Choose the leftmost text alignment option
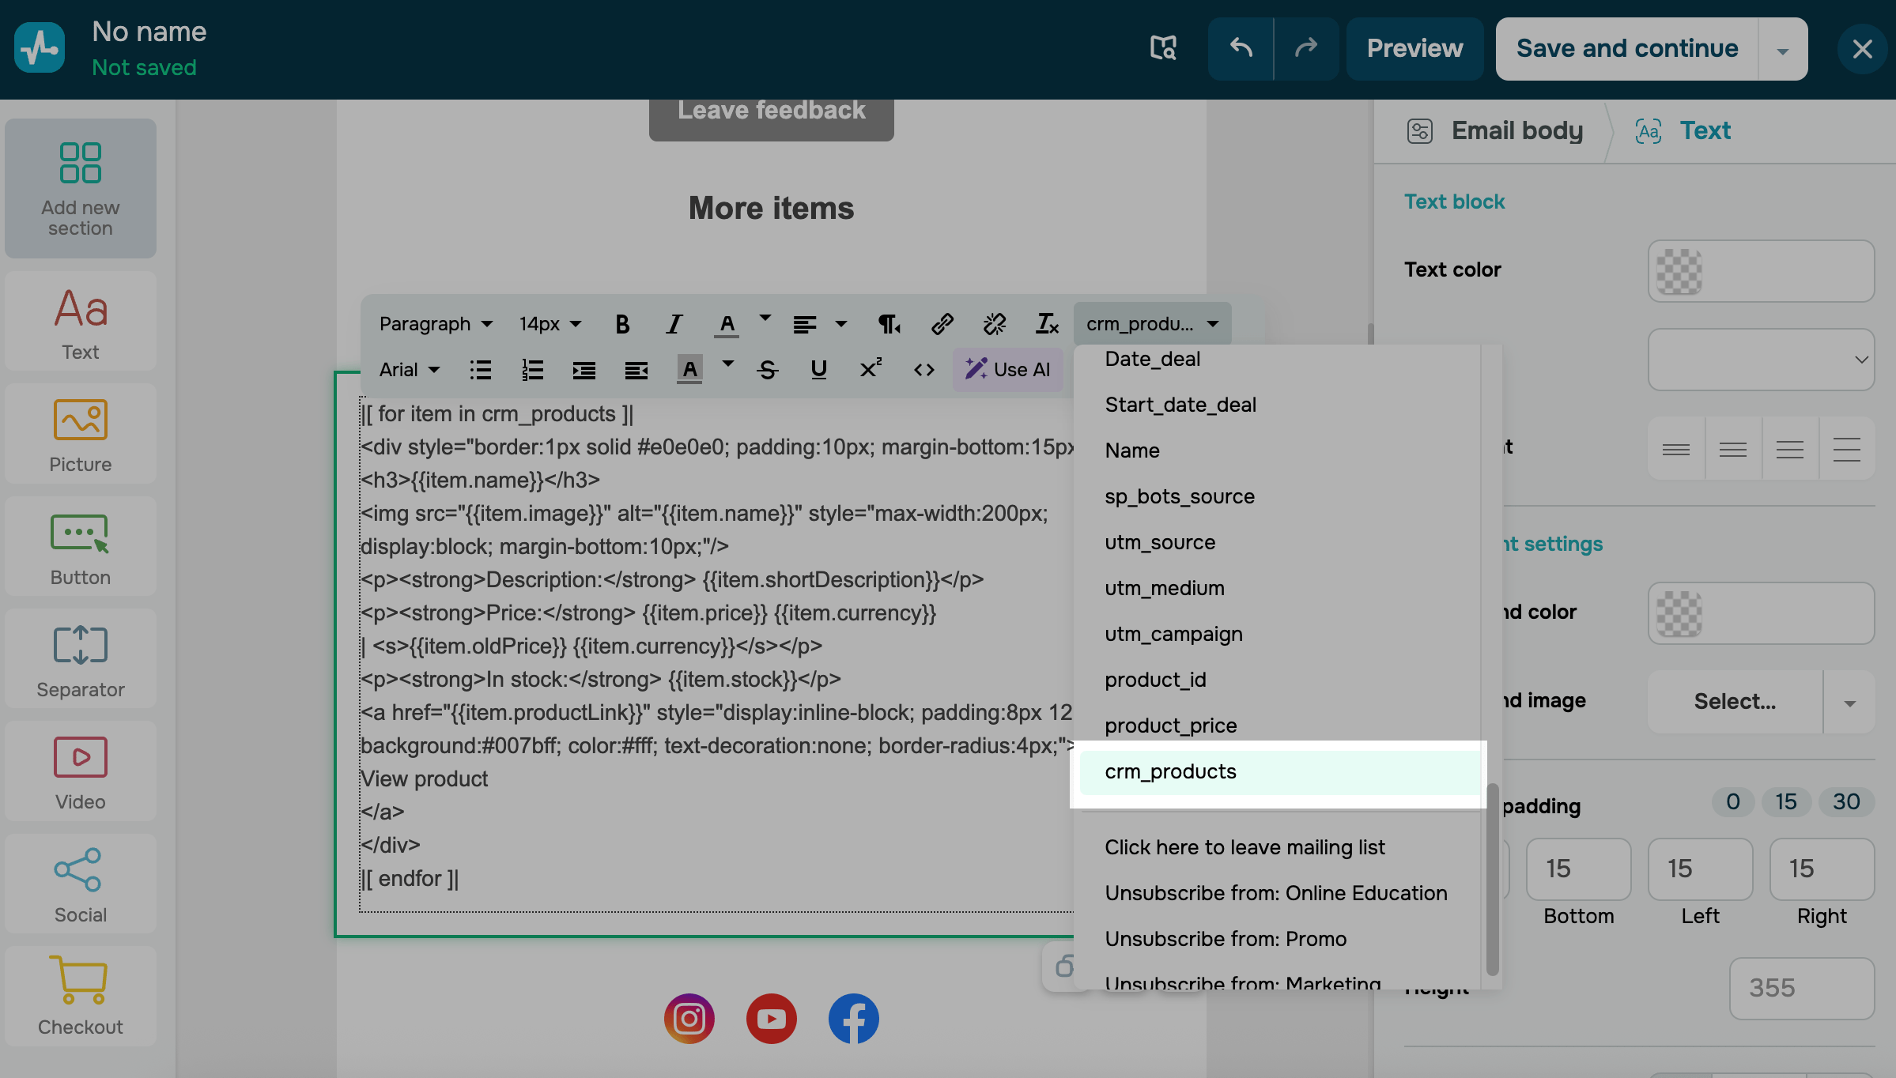The height and width of the screenshot is (1078, 1896). (1675, 449)
